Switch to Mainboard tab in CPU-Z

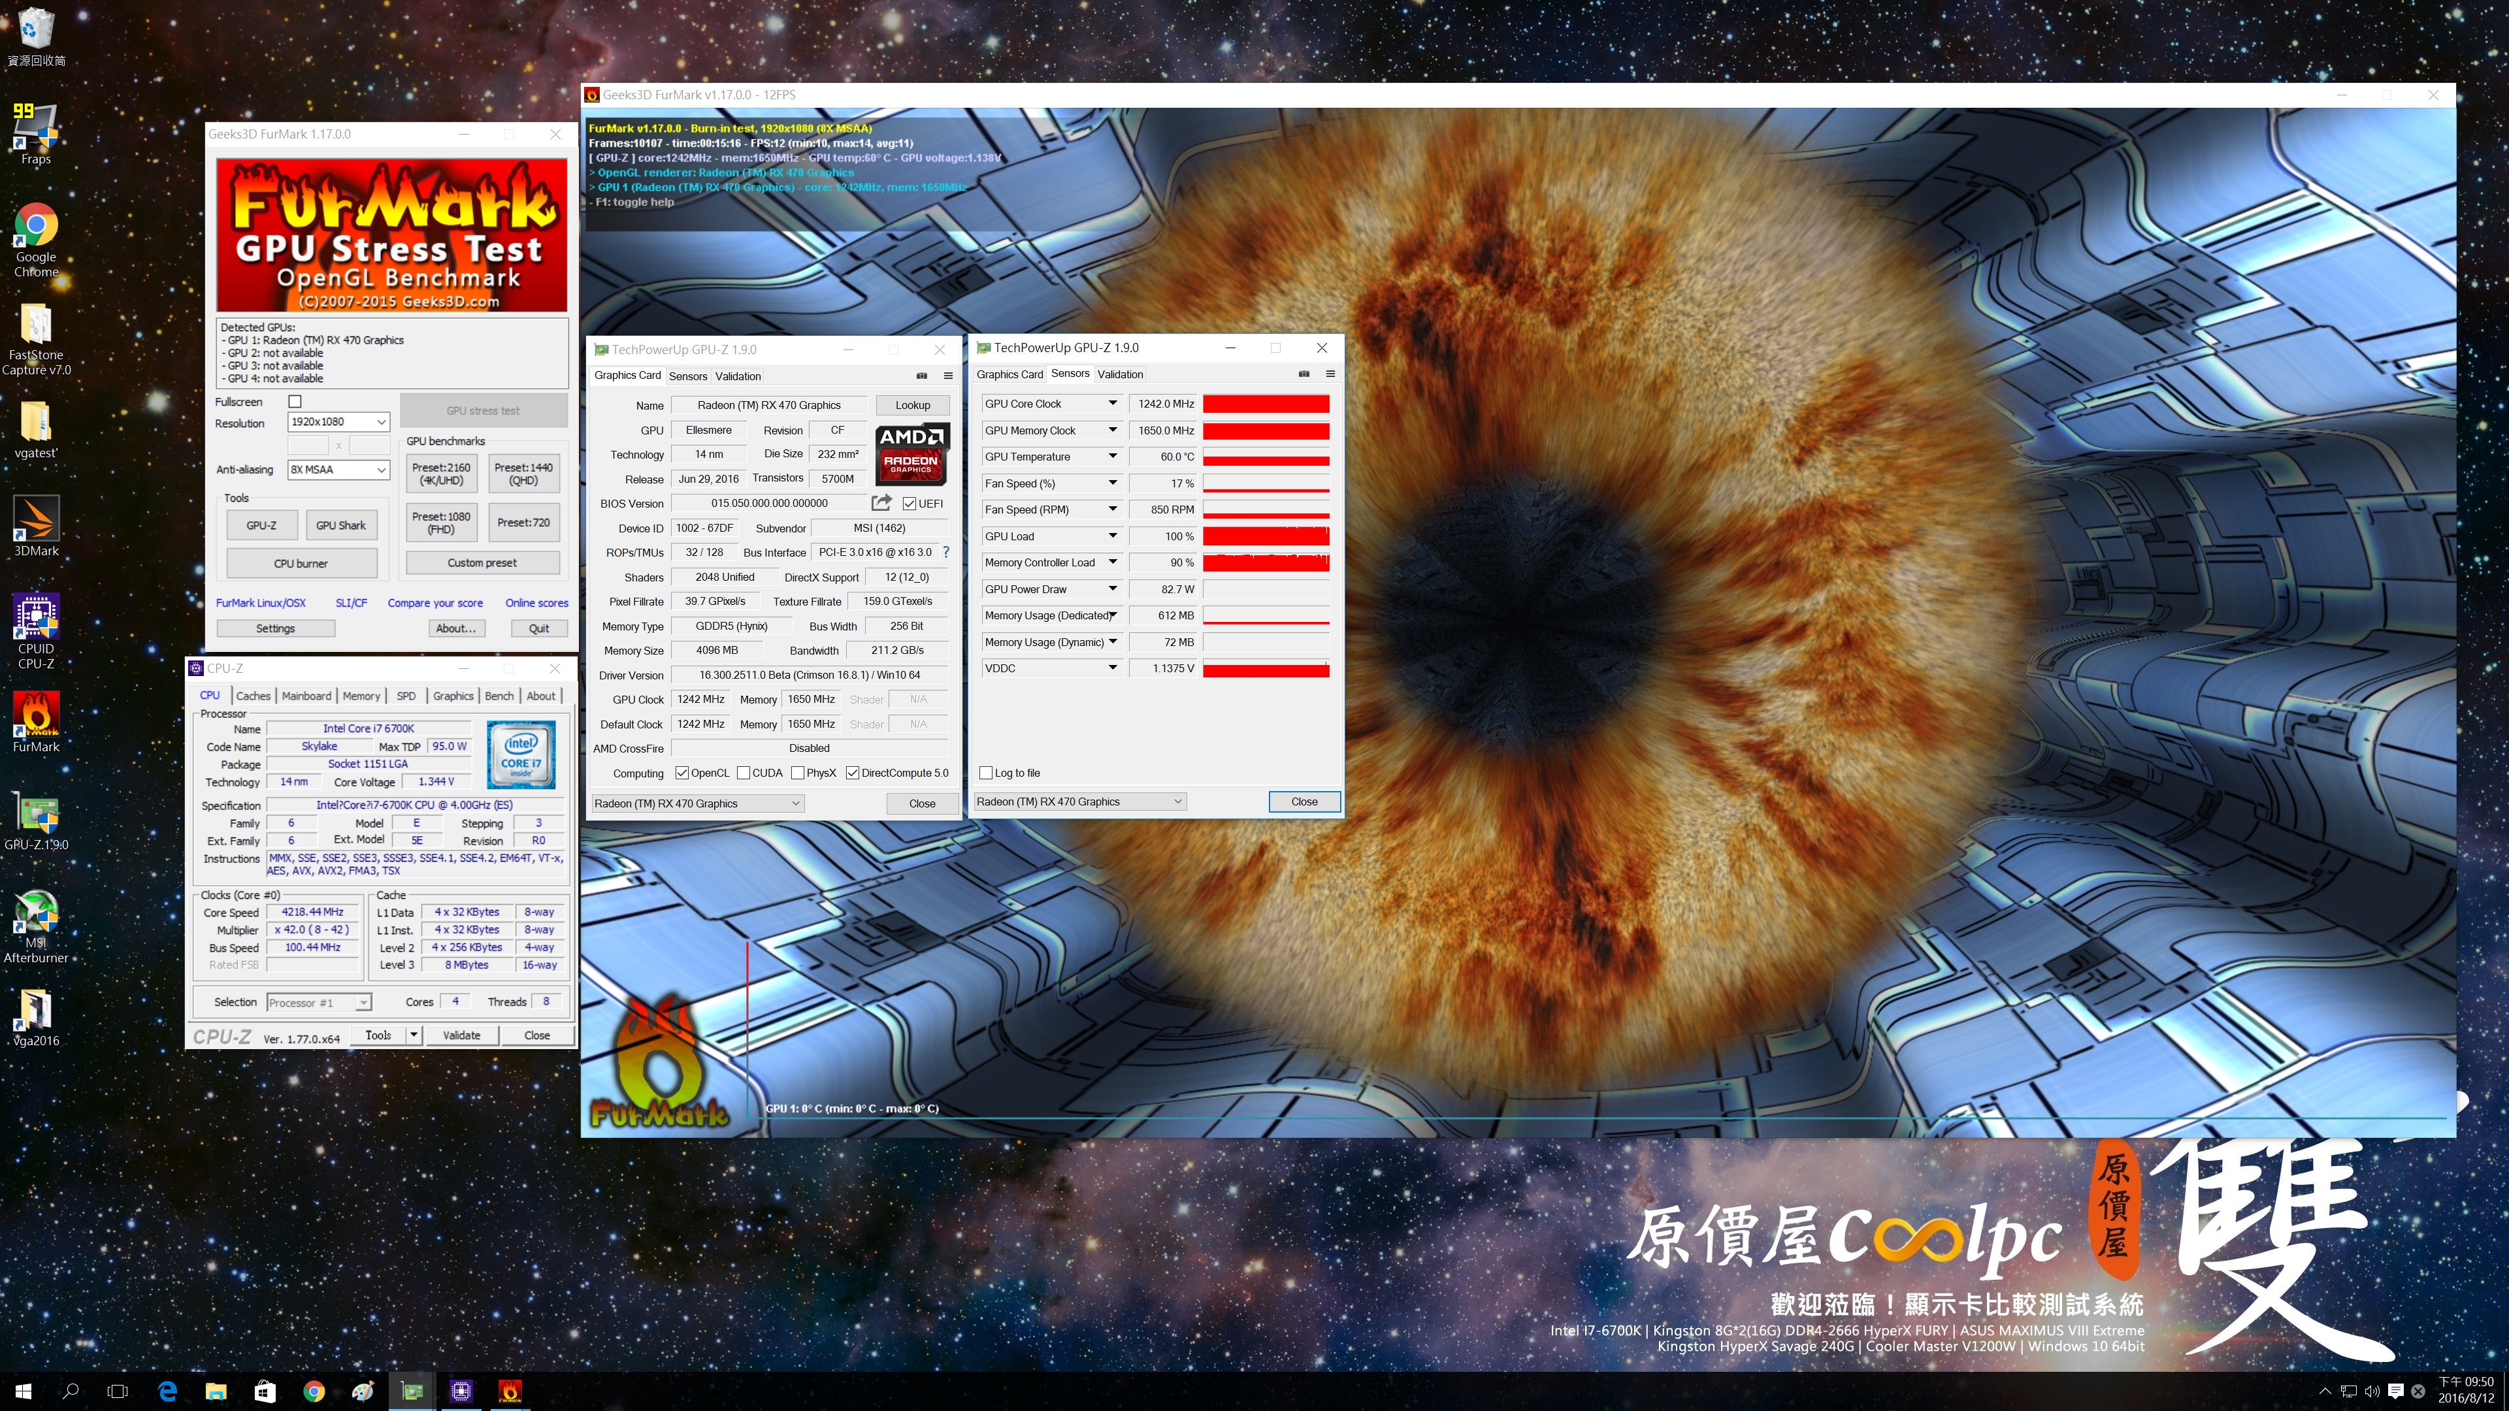[307, 695]
